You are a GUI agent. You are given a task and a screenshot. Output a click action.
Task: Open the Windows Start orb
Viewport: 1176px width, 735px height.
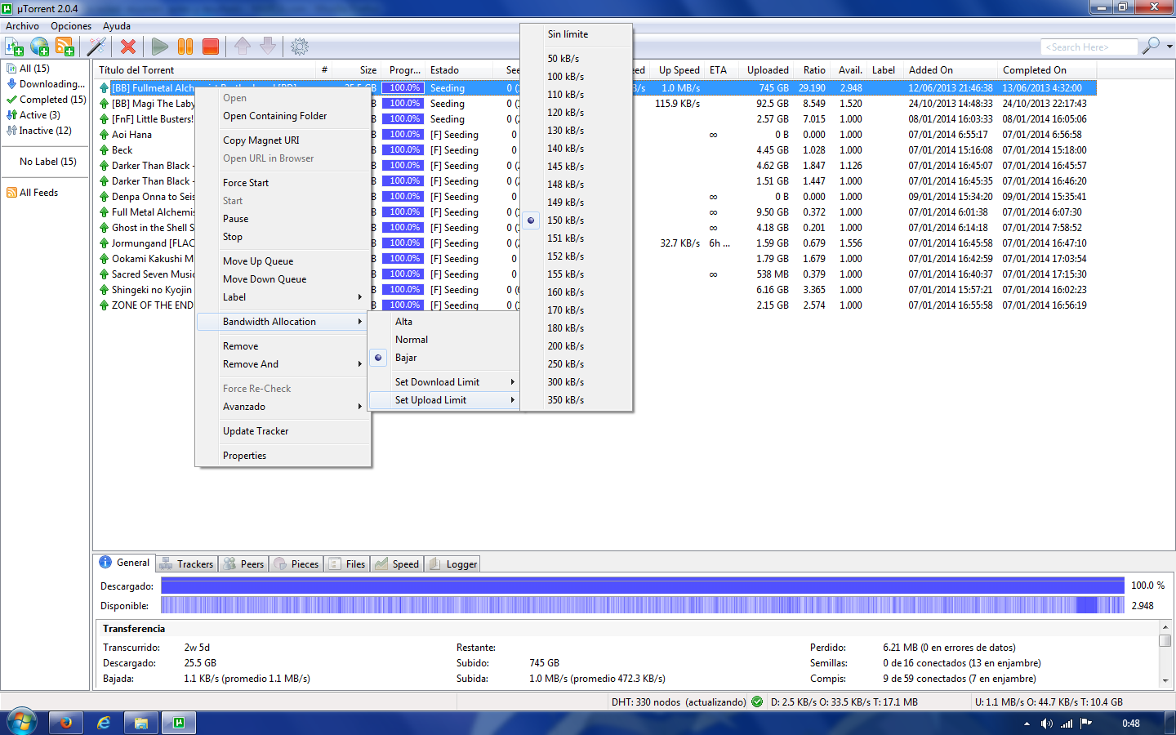[x=22, y=723]
